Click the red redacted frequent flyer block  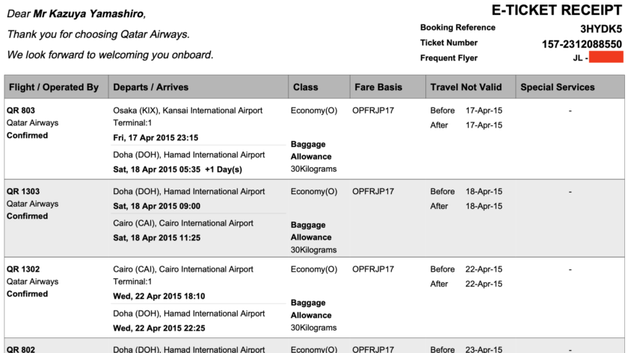click(606, 57)
